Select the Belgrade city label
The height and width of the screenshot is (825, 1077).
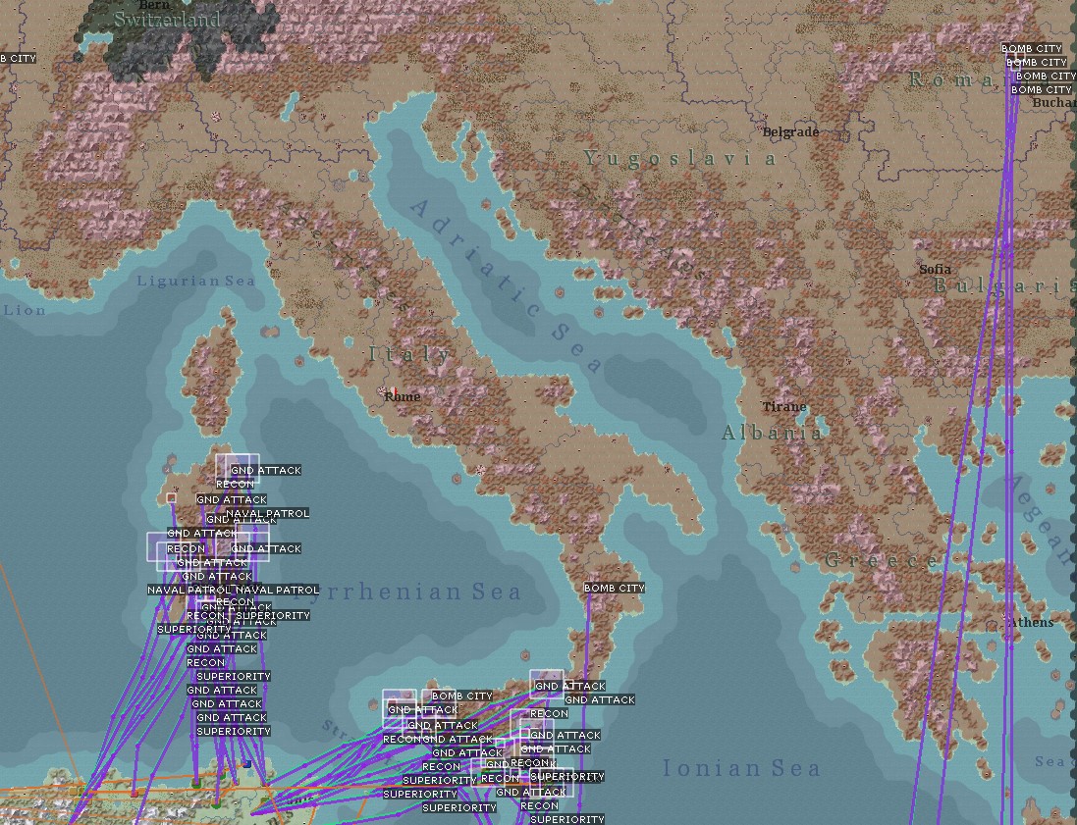pos(790,131)
